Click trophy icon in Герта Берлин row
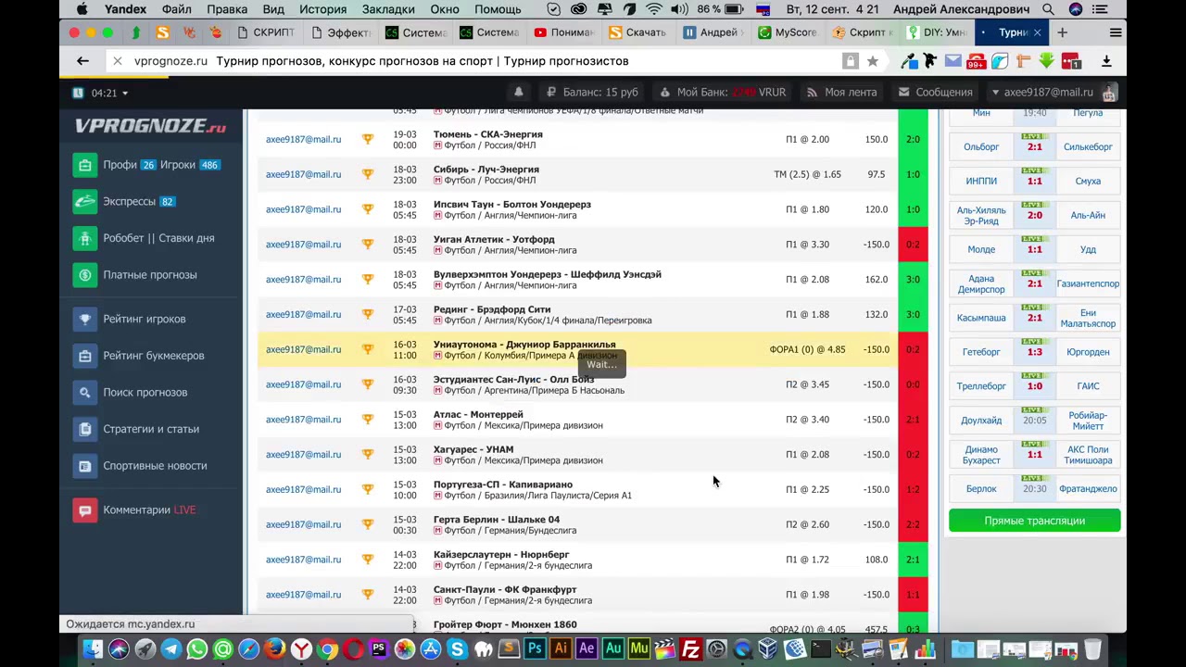Screen dimensions: 1186x667 [x=368, y=524]
